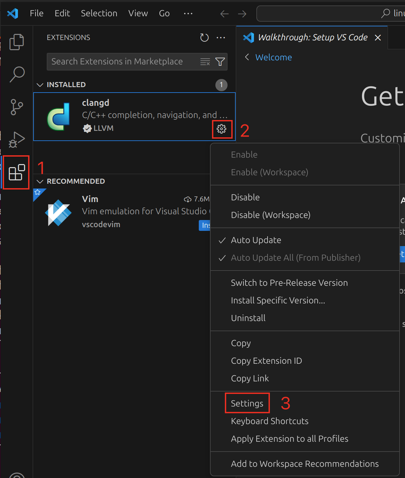
Task: Click the back chevron next to Welcome
Action: (247, 57)
